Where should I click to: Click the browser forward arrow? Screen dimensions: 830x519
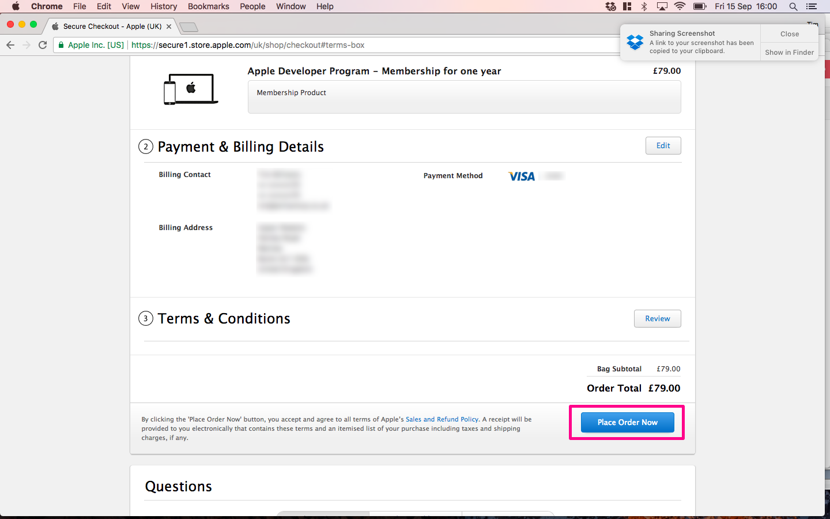tap(27, 45)
